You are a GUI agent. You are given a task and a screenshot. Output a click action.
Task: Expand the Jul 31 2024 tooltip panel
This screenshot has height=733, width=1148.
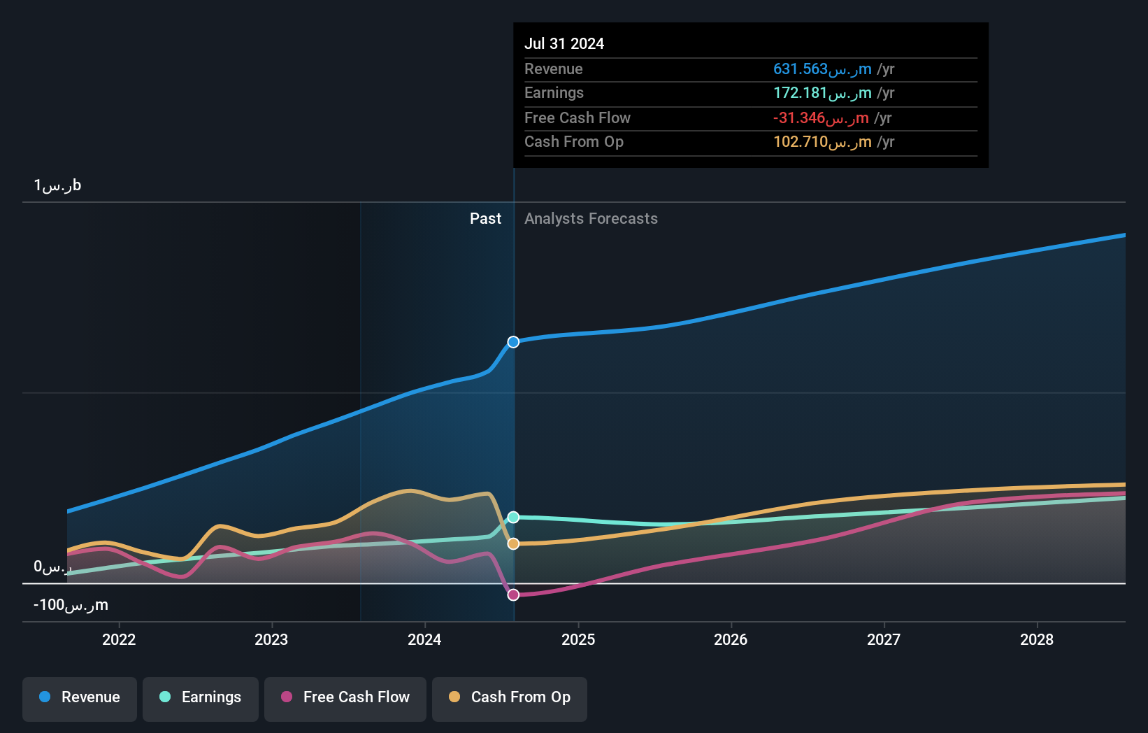tap(750, 94)
